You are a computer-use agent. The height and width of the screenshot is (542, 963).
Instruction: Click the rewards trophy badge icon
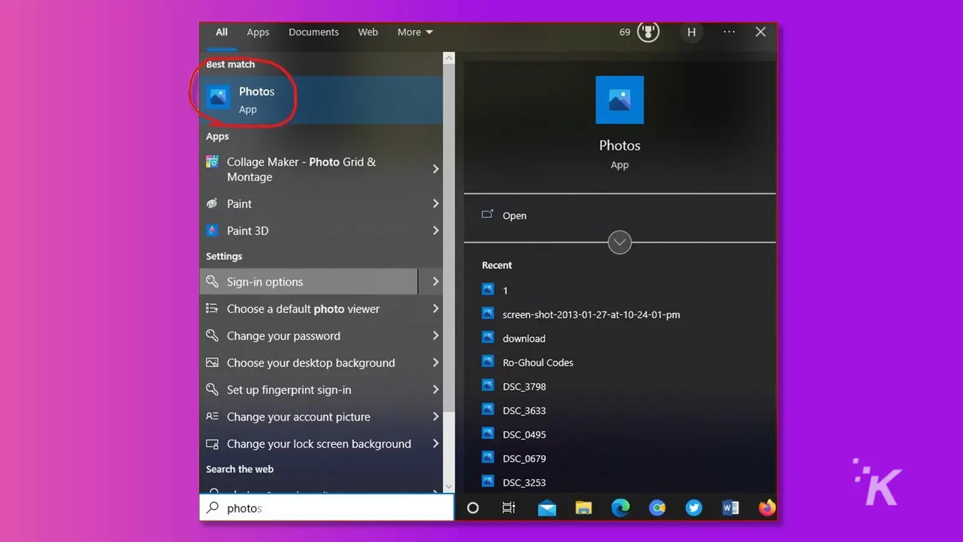(x=648, y=31)
